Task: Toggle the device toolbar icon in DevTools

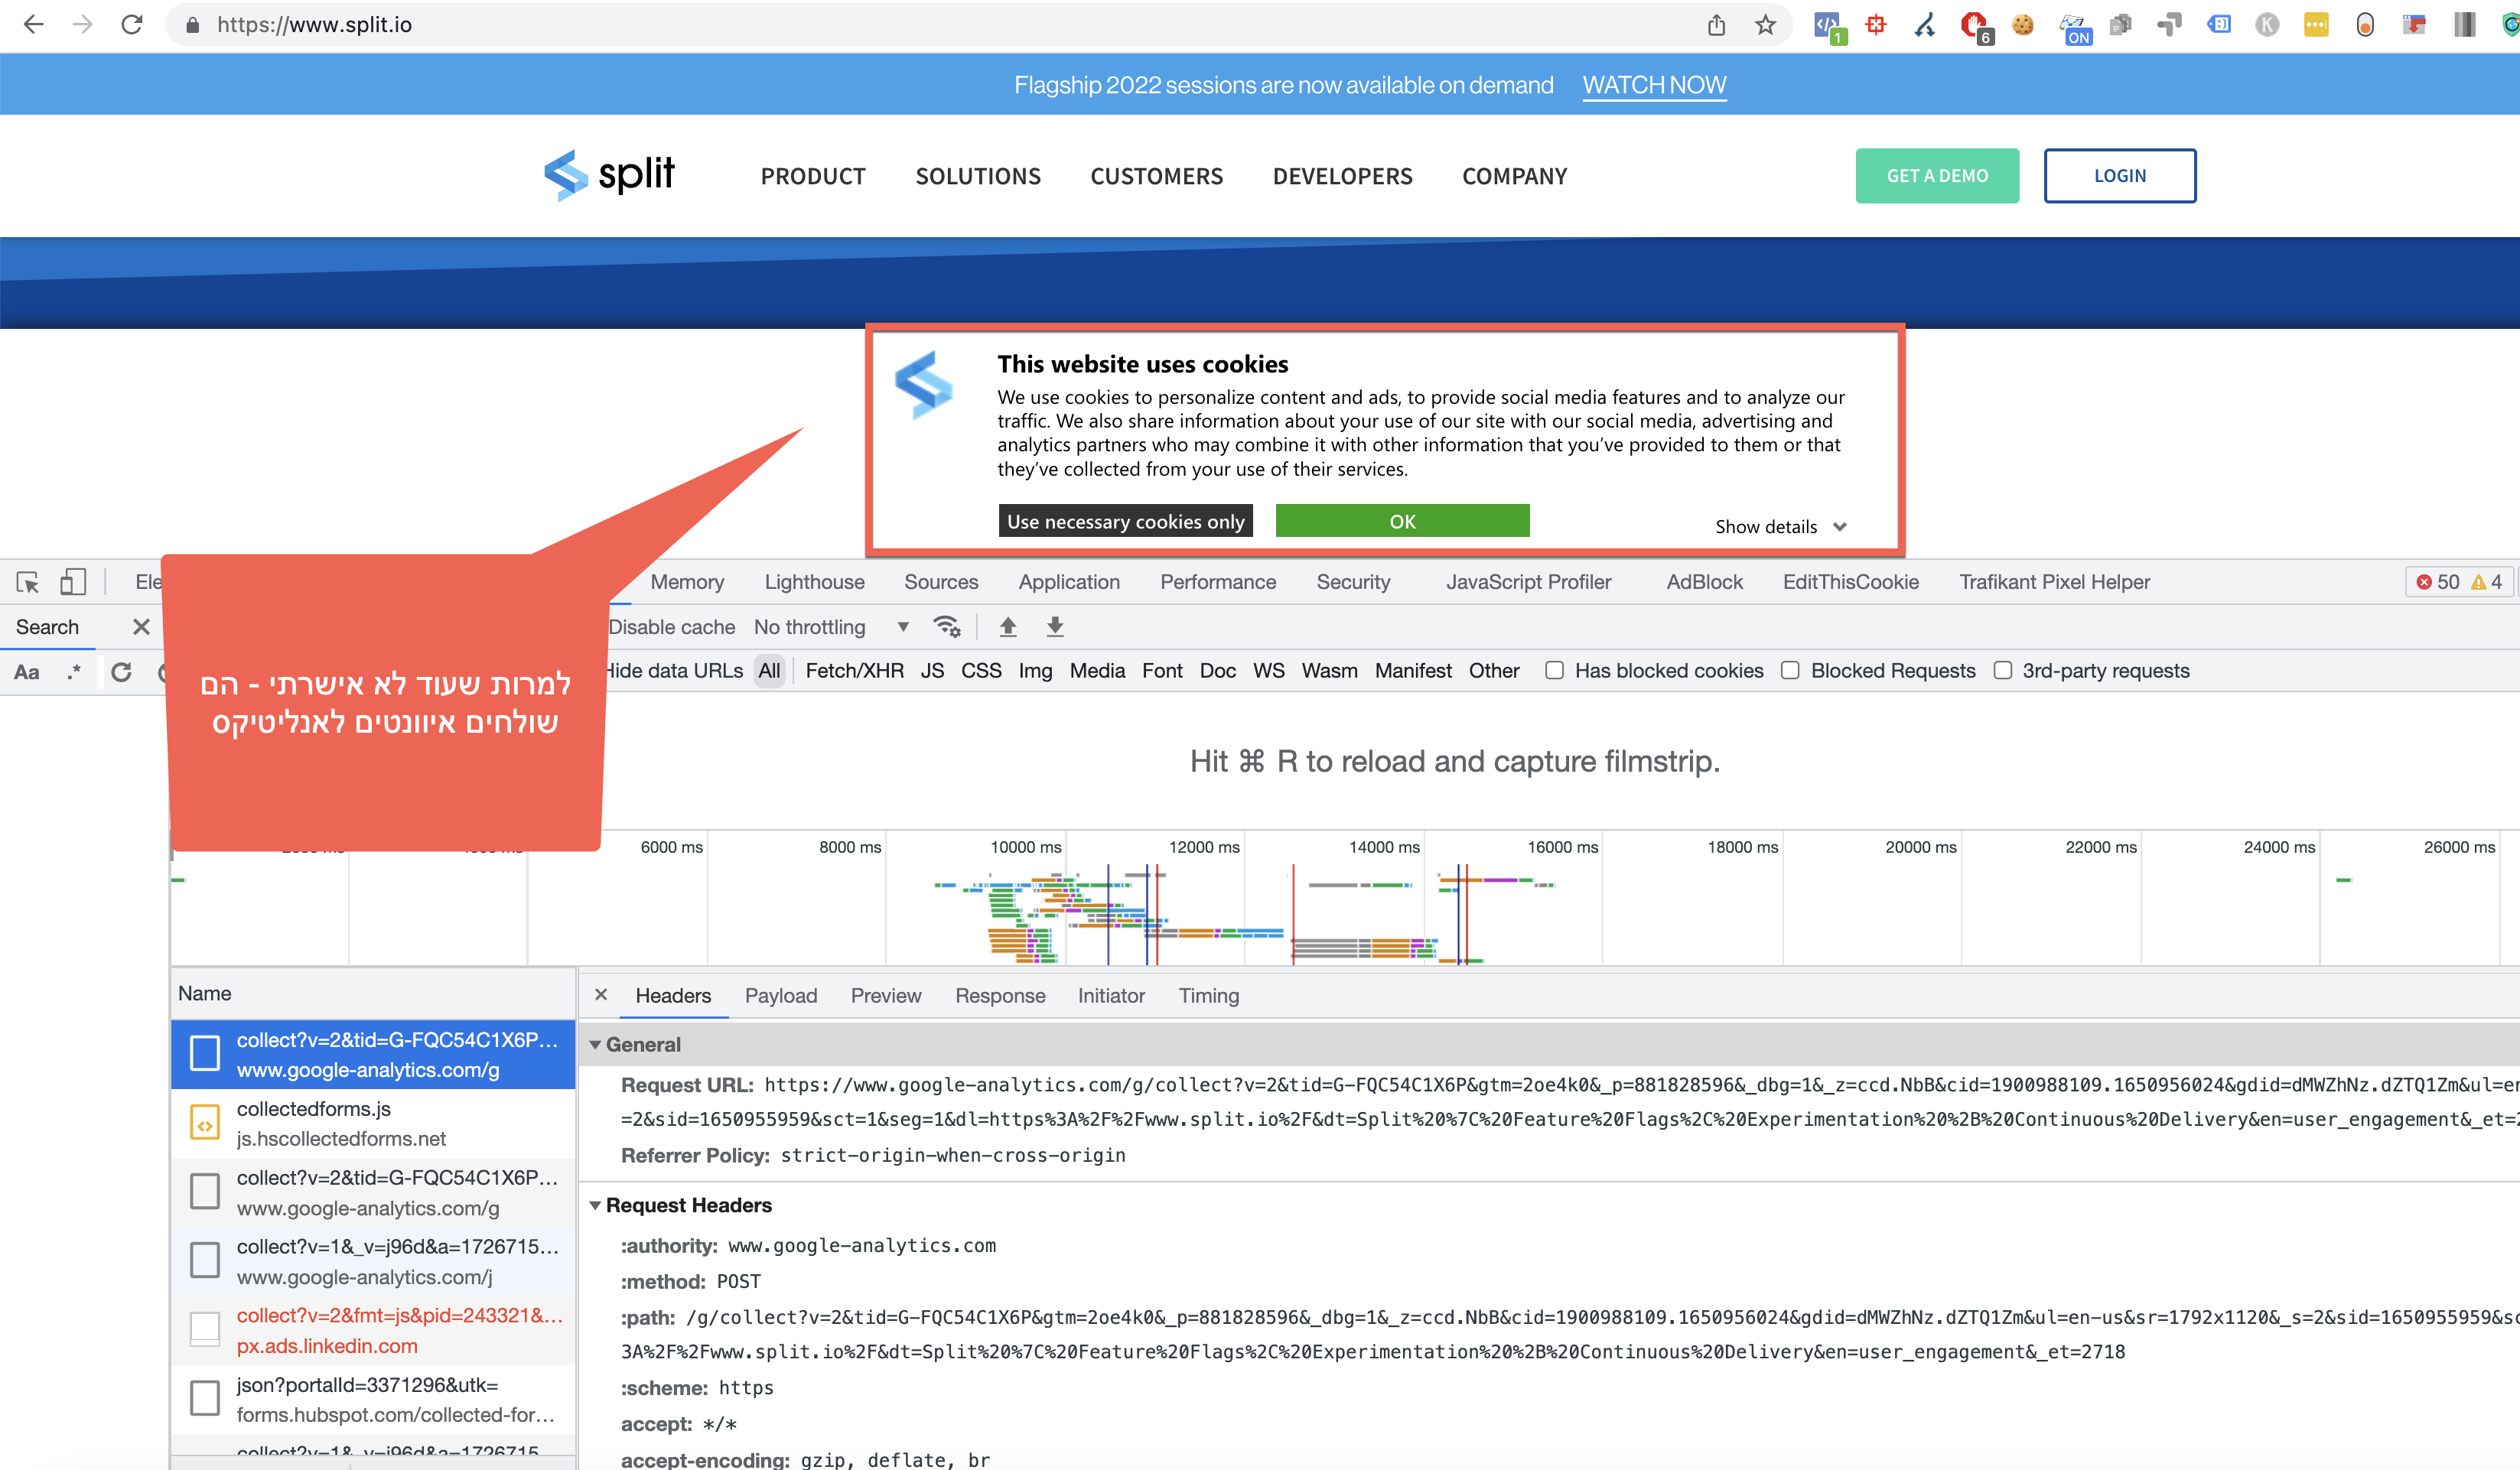Action: pyautogui.click(x=73, y=582)
